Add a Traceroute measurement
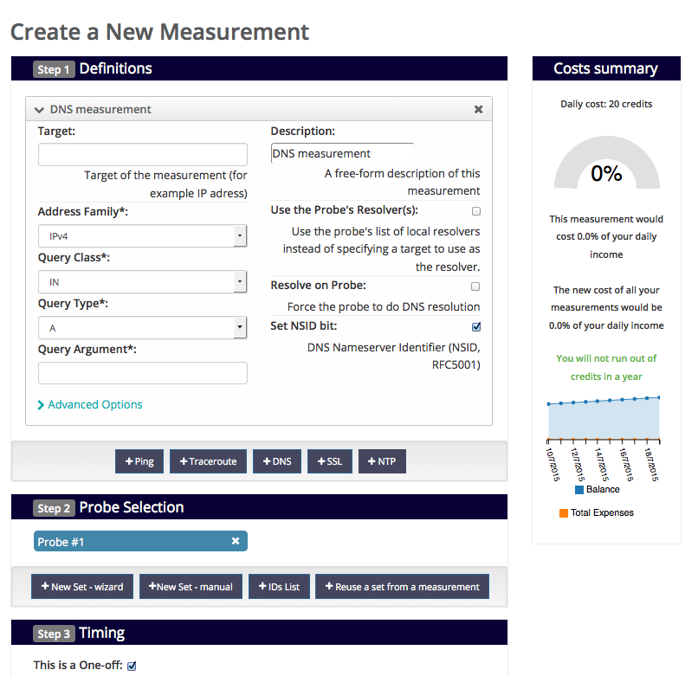 [208, 461]
